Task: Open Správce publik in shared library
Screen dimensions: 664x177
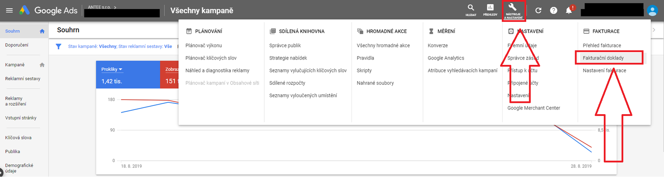Action: click(285, 45)
